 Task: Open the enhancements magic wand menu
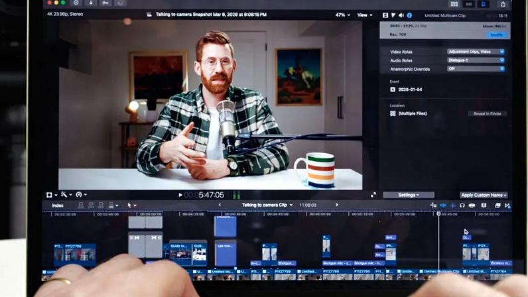point(66,195)
